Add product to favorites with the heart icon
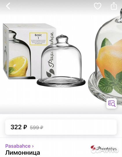122x157 pixels. 98,6
